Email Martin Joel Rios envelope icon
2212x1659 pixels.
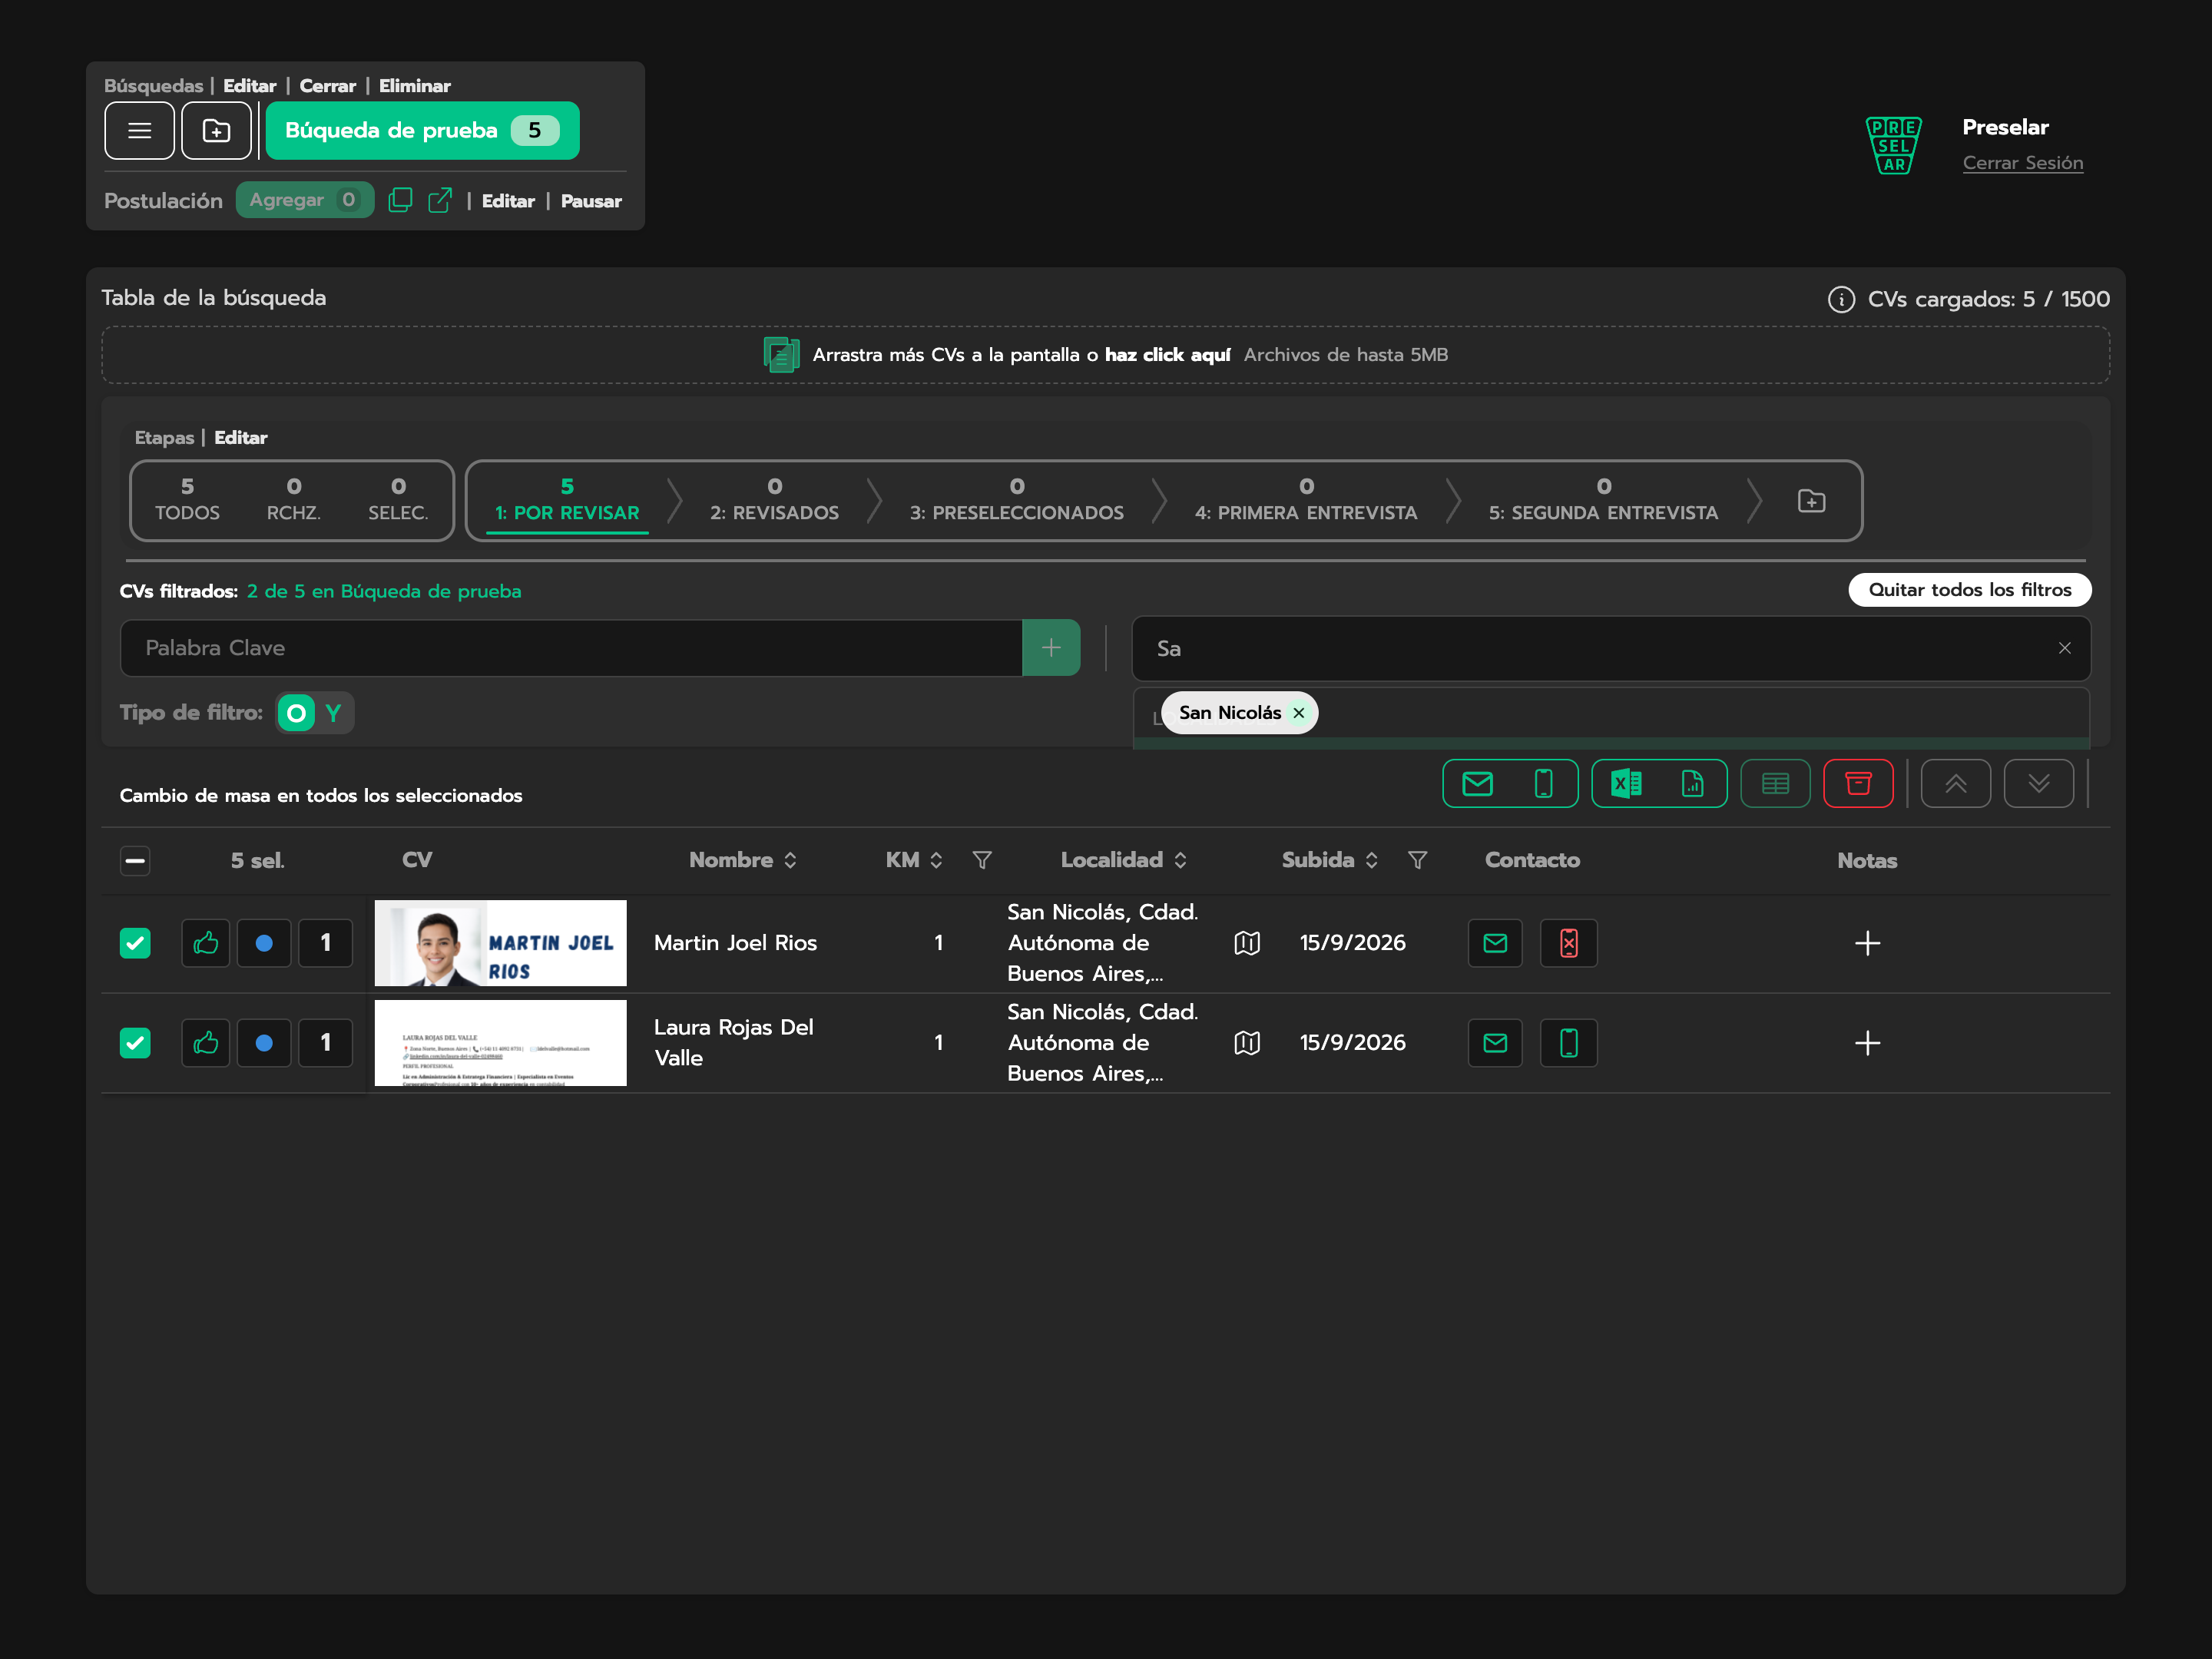tap(1495, 943)
